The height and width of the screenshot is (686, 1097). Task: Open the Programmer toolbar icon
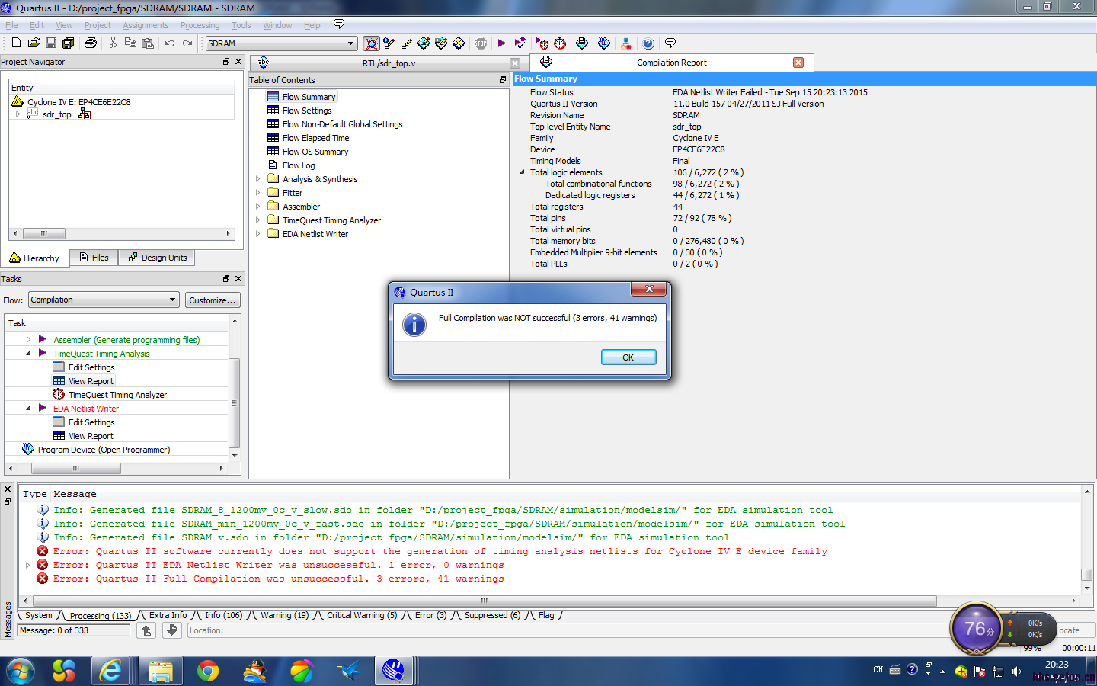tap(604, 43)
